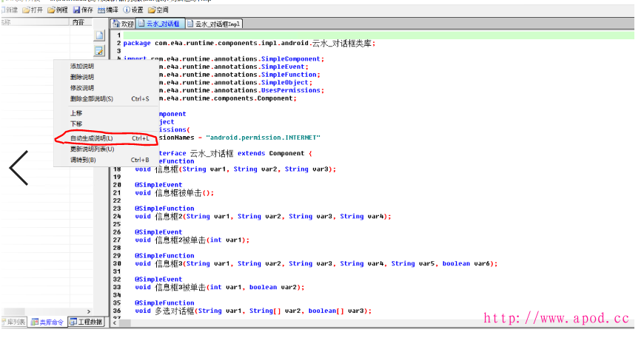Click the 新建 (New) toolbar icon
The image size is (644, 338).
pyautogui.click(x=4, y=10)
